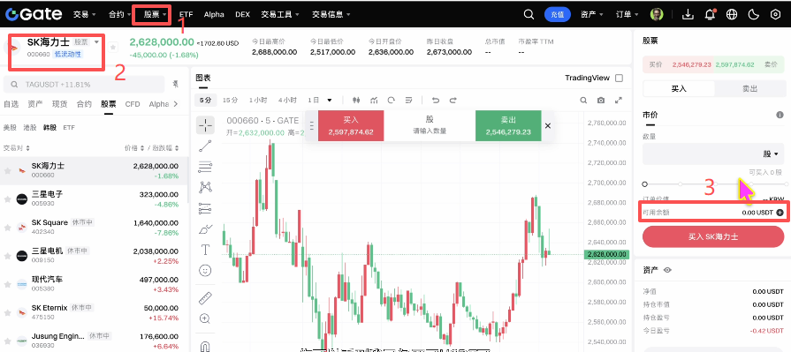Open the 交易 dropdown menu
The height and width of the screenshot is (352, 791).
pyautogui.click(x=84, y=15)
